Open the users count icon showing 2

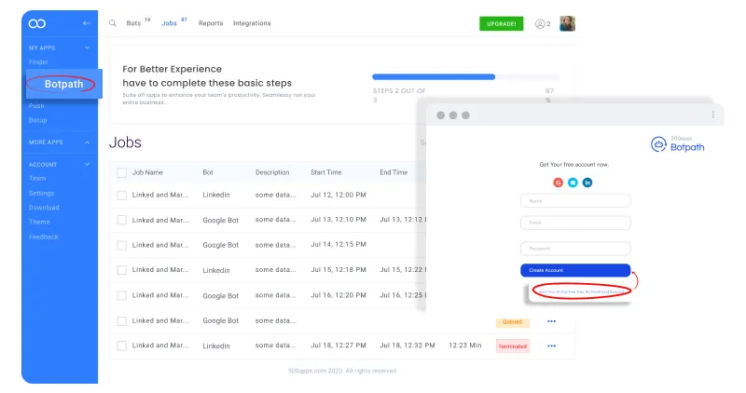[543, 24]
